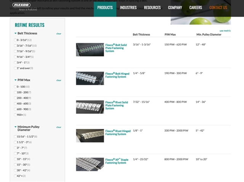The height and width of the screenshot is (182, 244).
Task: Select the 42"+ pulley diameter checkbox
Action: coord(15,176)
